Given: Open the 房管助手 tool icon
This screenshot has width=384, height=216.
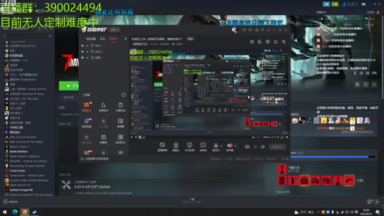Looking at the screenshot, I should 103,107.
